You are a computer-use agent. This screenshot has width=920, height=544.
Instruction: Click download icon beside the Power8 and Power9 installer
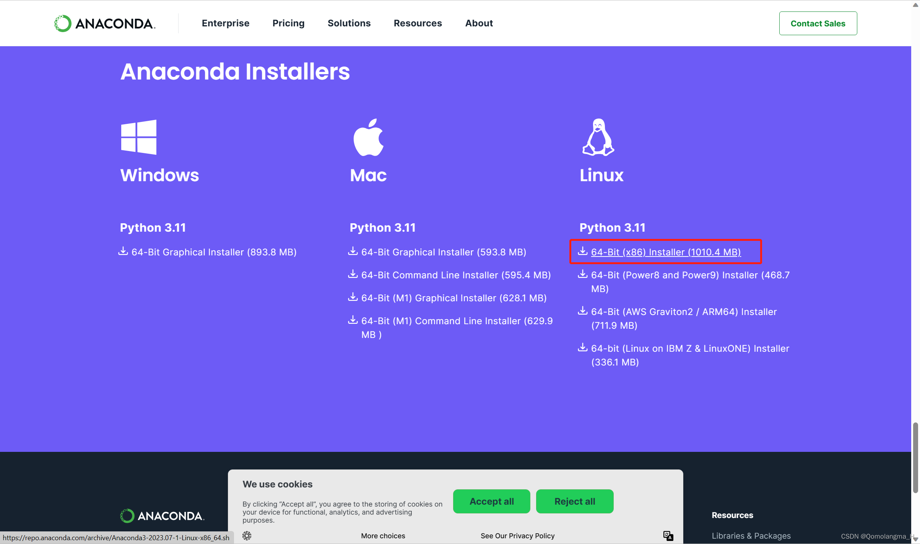(582, 274)
